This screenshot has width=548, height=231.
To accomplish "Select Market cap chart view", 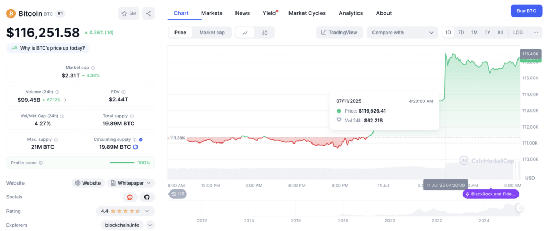I will 212,33.
